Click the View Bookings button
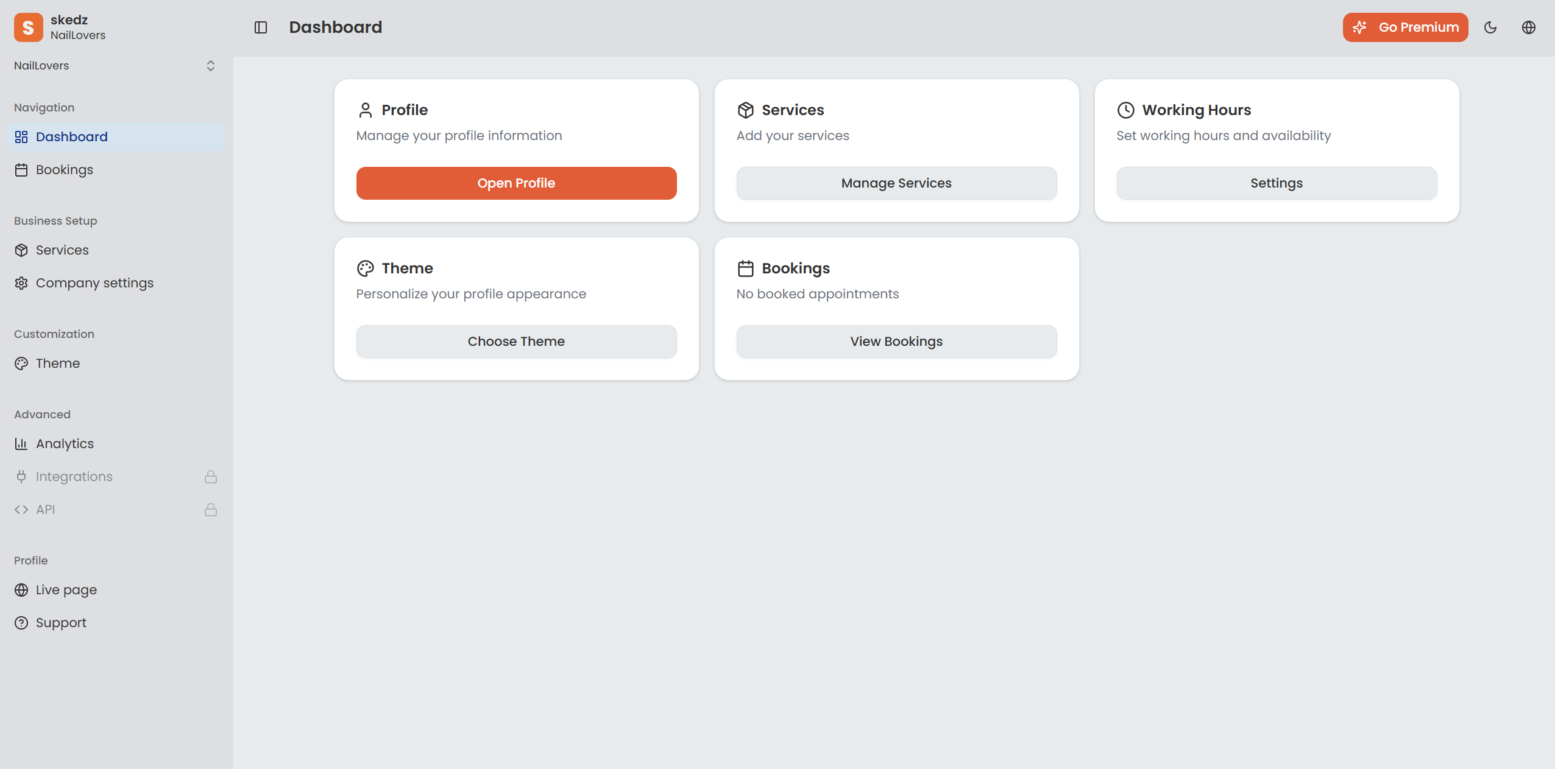 pyautogui.click(x=896, y=342)
